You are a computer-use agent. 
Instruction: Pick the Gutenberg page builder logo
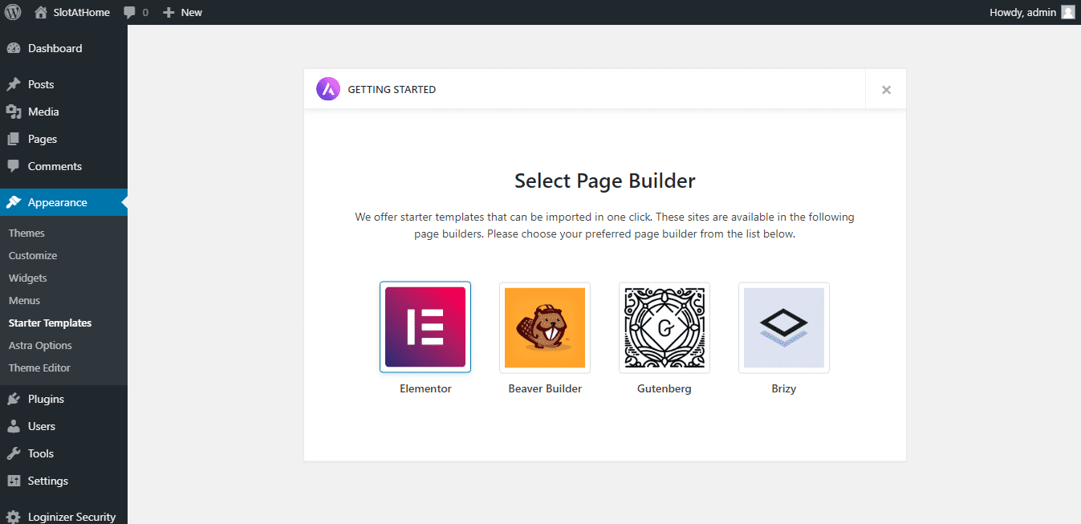pos(664,327)
